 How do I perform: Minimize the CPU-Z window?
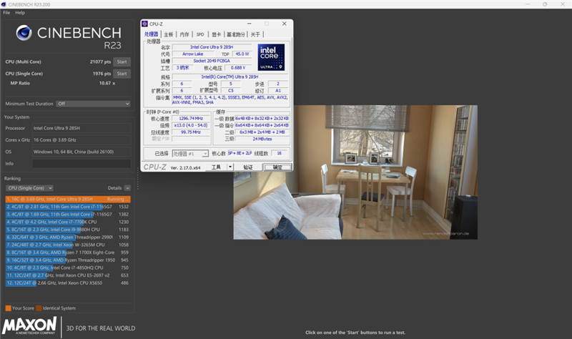[249, 24]
